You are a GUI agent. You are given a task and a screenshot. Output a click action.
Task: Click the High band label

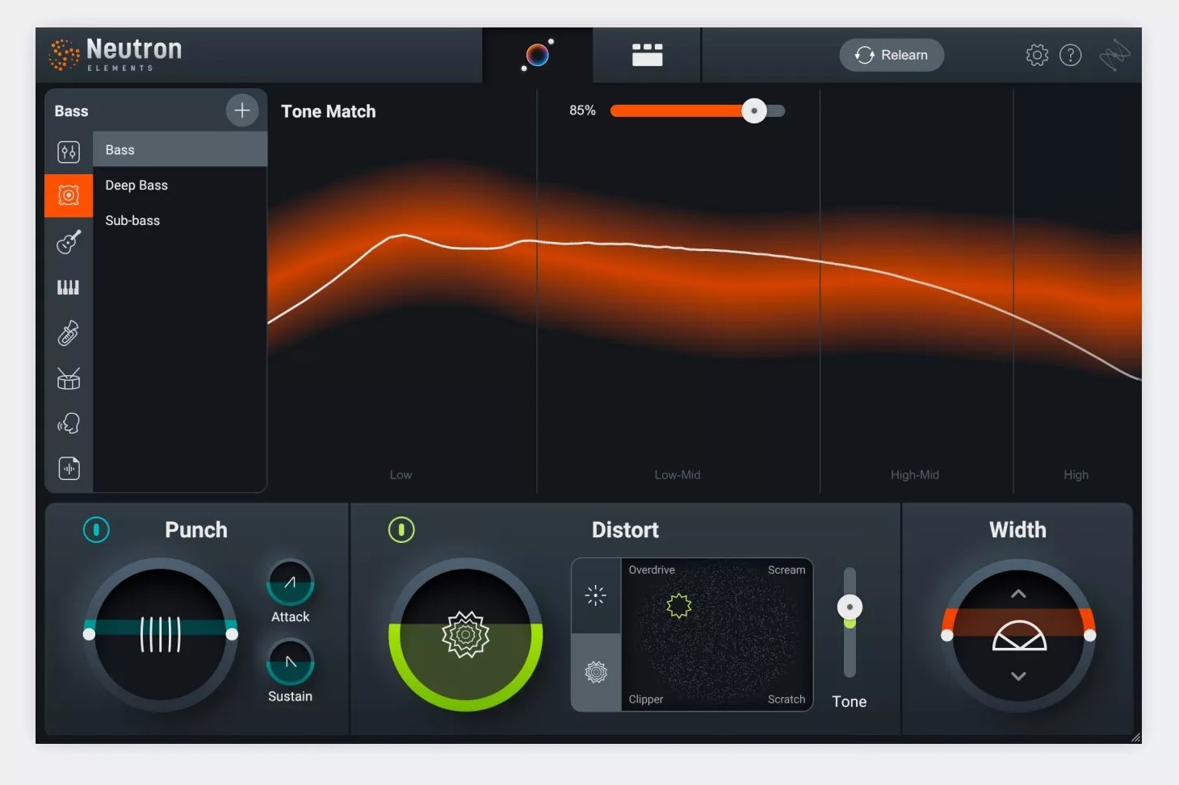coord(1076,474)
